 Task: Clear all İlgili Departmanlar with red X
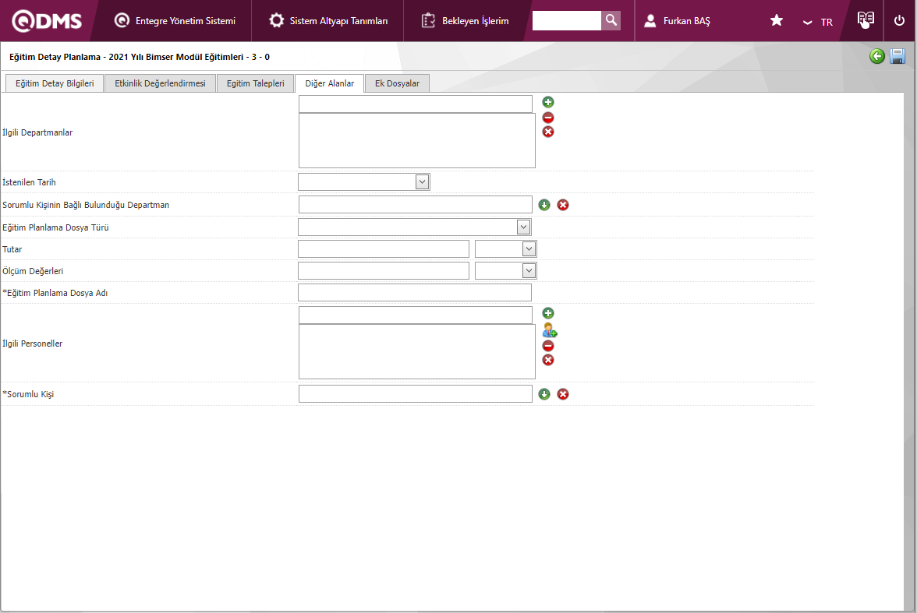[x=548, y=132]
